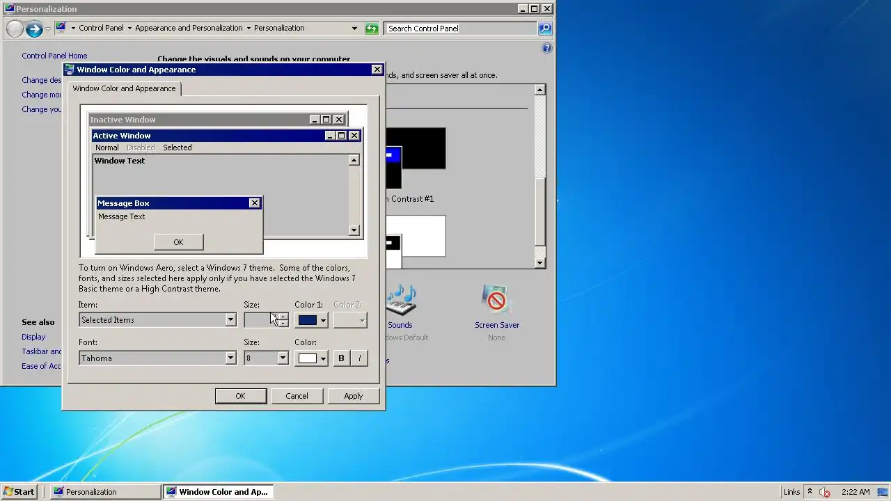Click the dark blue Color 1 swatch
This screenshot has height=501, width=891.
307,320
